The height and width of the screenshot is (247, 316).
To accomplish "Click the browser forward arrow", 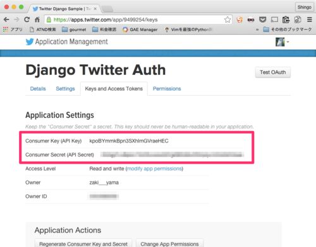I will [16, 20].
